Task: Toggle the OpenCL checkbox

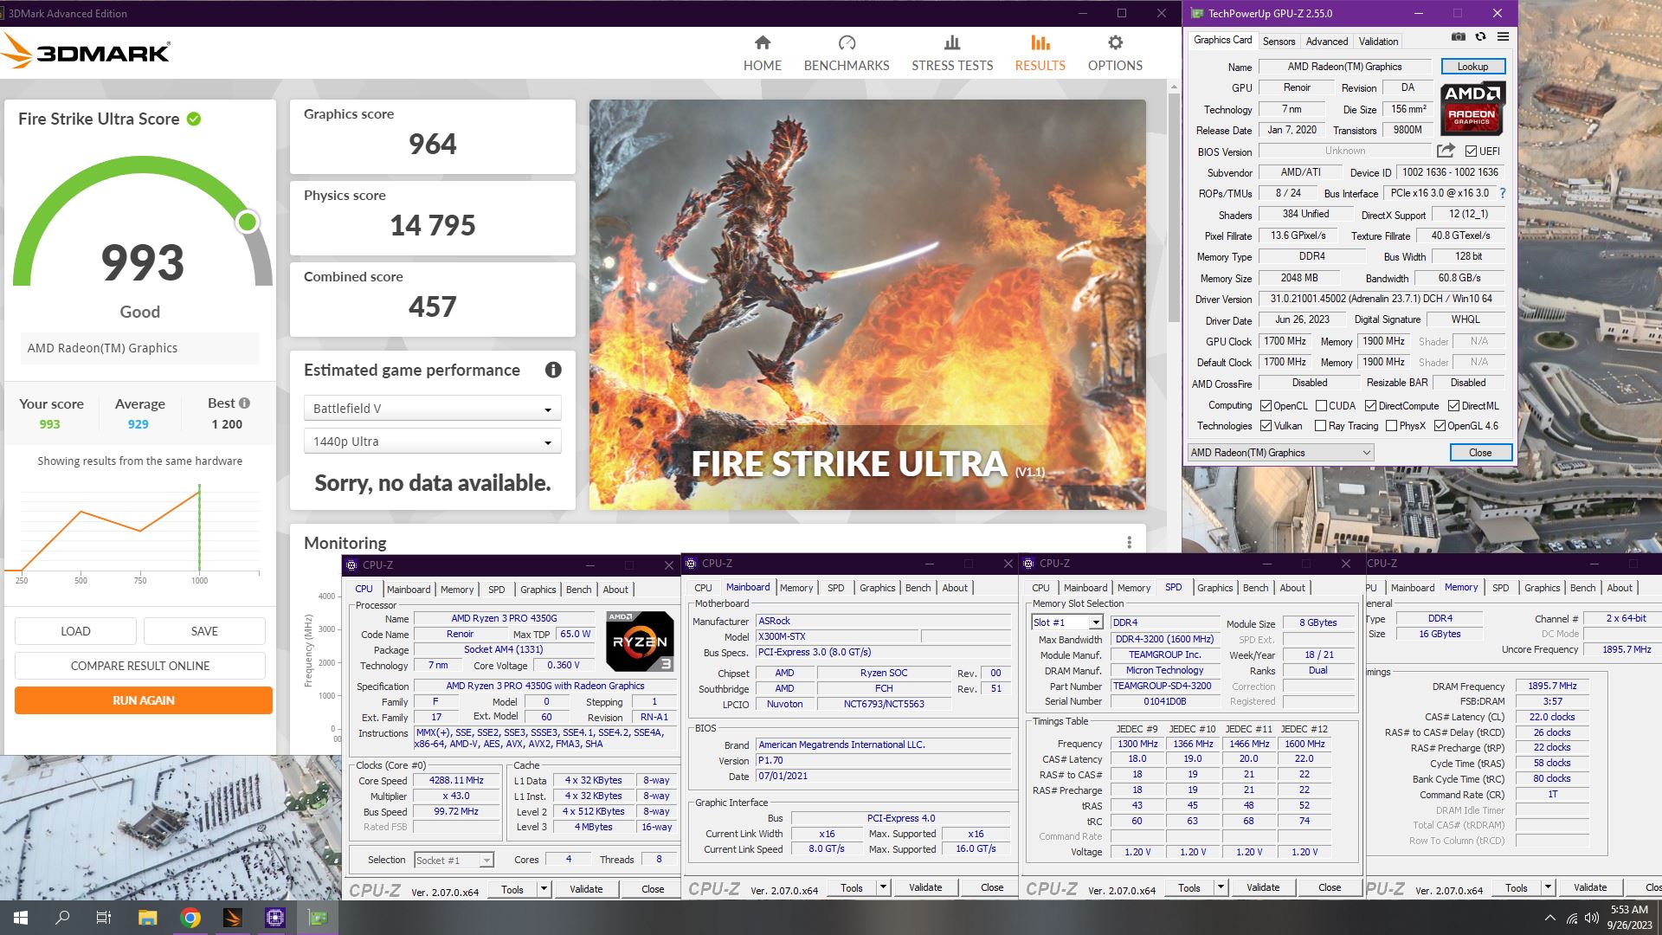Action: click(1266, 406)
